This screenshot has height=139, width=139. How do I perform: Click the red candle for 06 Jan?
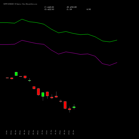point(25,77)
